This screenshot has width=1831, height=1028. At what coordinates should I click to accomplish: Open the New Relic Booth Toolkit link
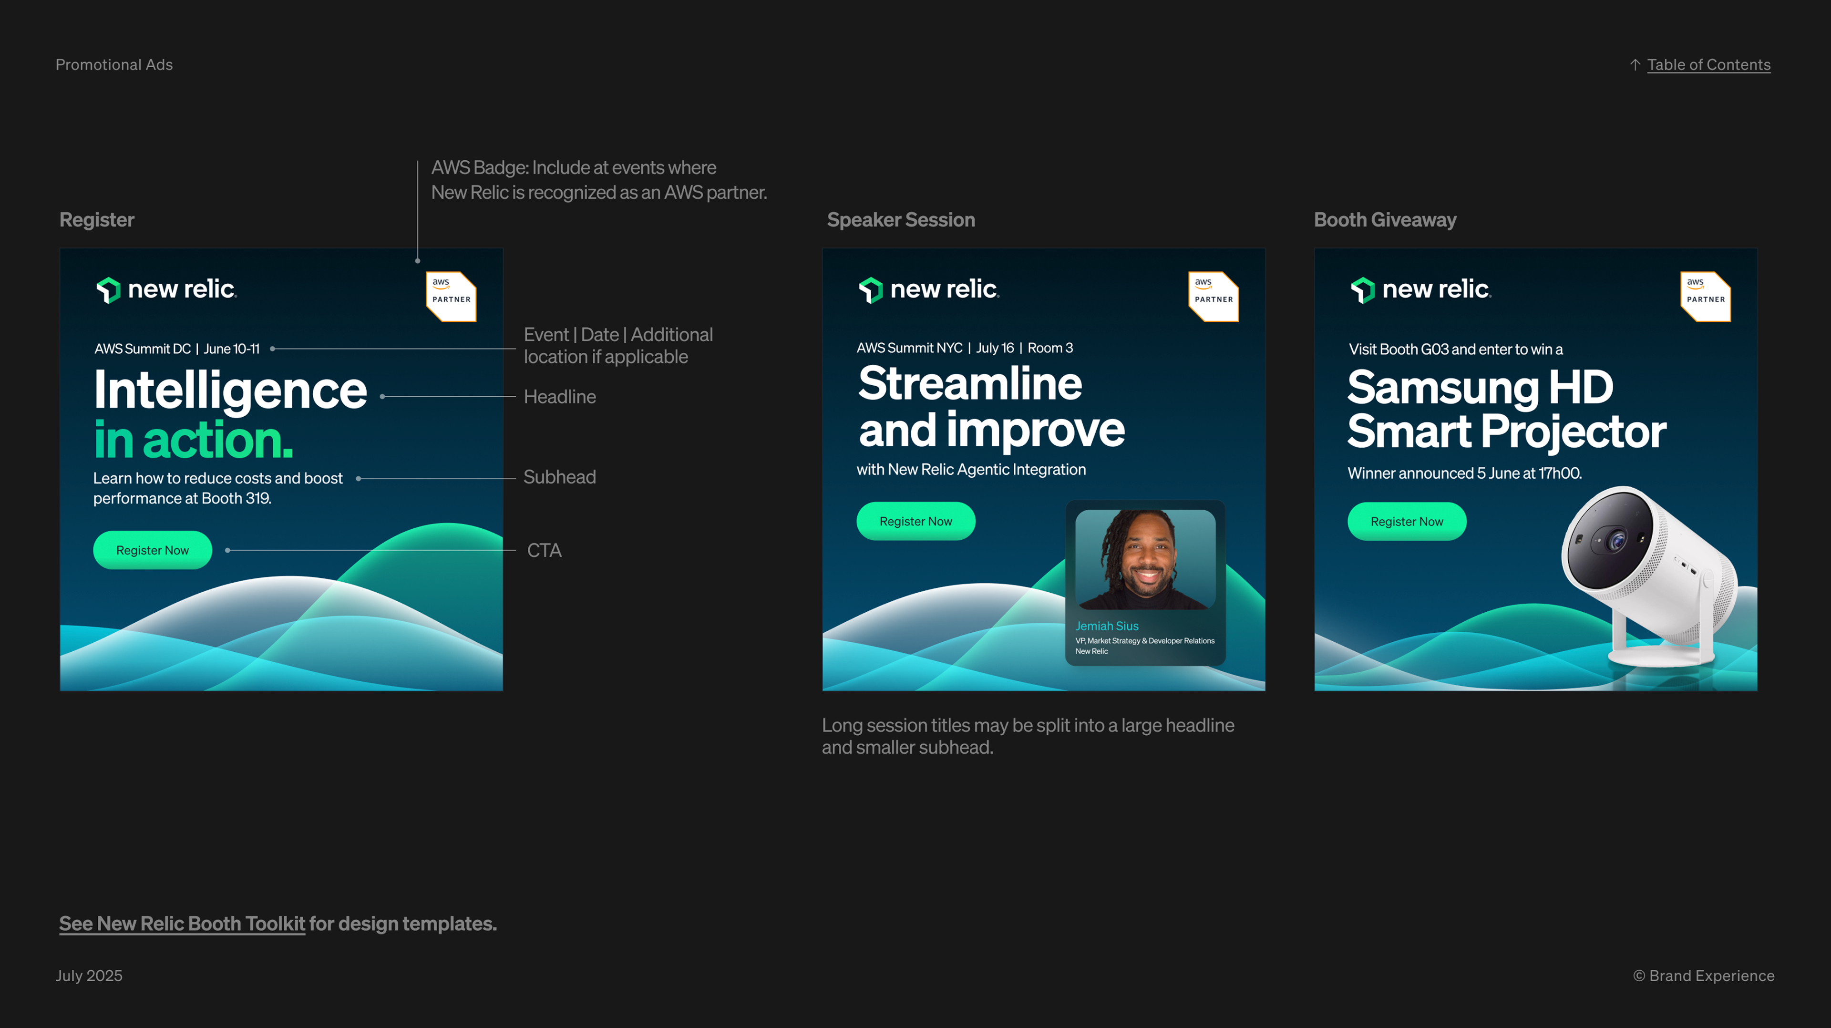182,924
